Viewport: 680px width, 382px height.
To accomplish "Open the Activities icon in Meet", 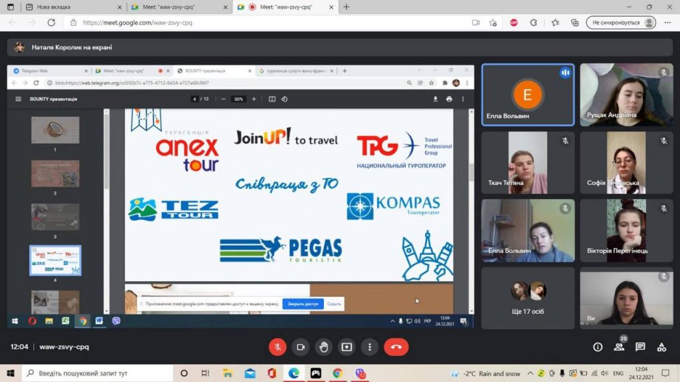I will [x=661, y=347].
